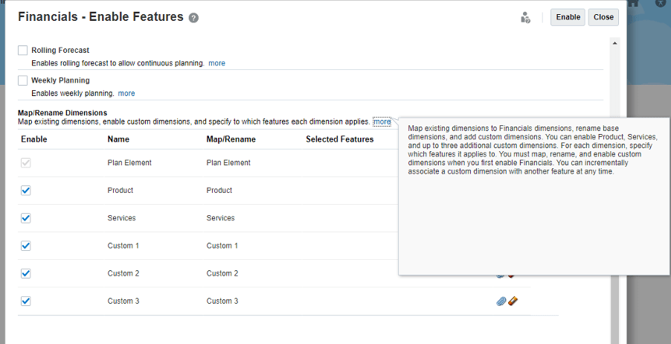The height and width of the screenshot is (344, 671).
Task: Enable the Weekly Planning checkbox
Action: pos(22,80)
